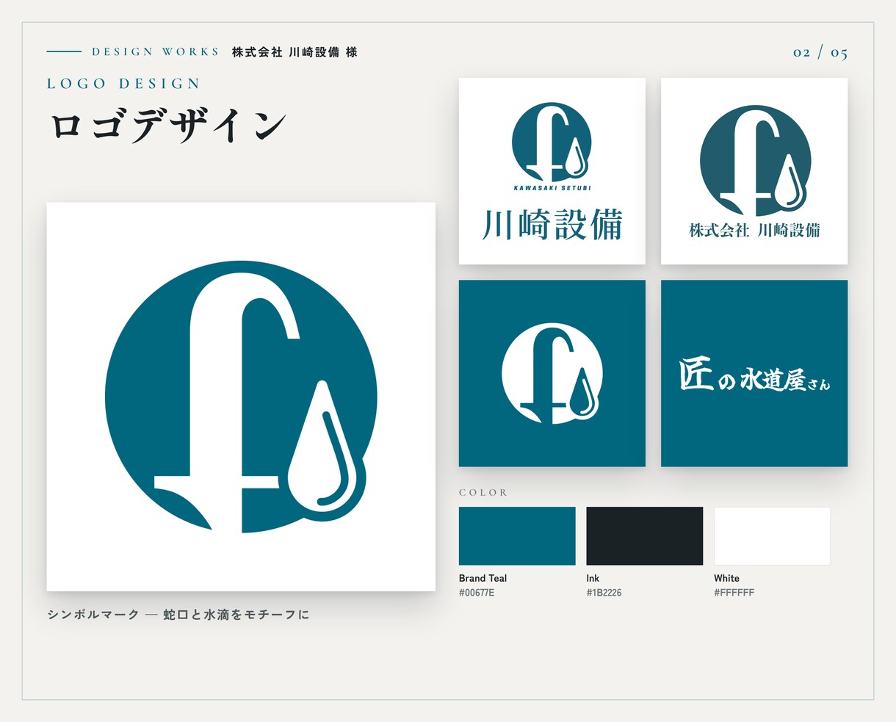
Task: Click the シンボルマーク caption text
Action: [178, 614]
